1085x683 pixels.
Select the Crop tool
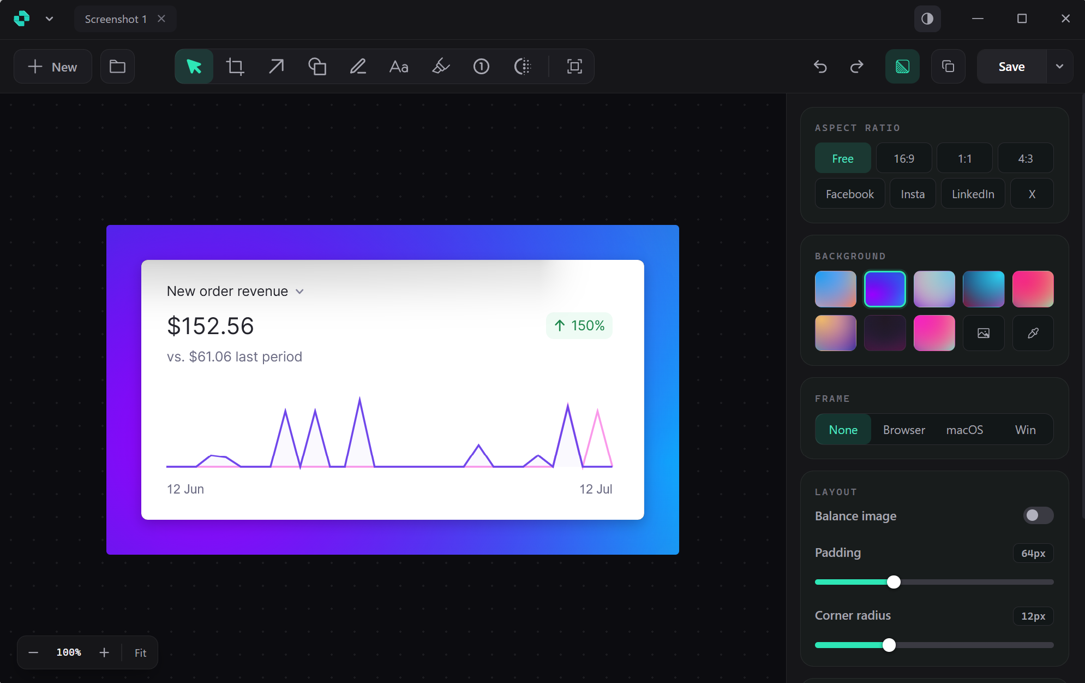pyautogui.click(x=235, y=67)
